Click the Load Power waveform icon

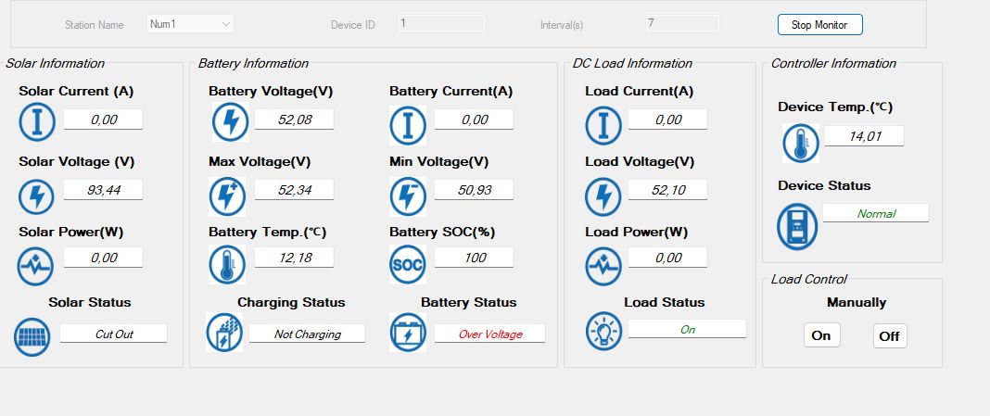[604, 266]
